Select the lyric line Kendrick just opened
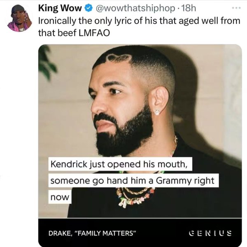 tap(120, 164)
